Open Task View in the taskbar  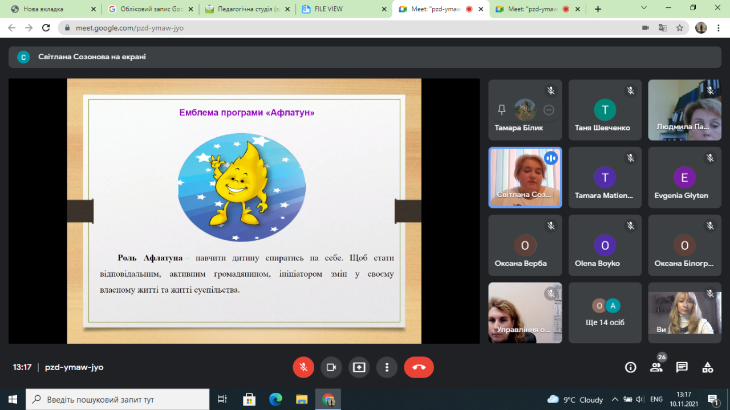click(222, 399)
